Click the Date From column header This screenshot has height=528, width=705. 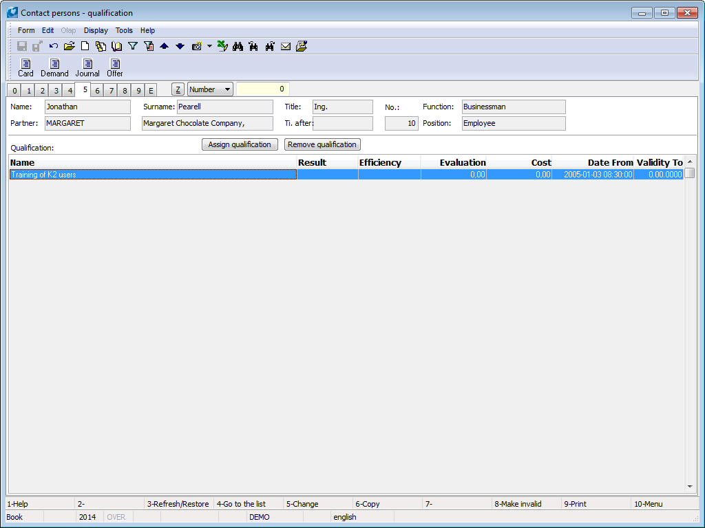tap(593, 162)
